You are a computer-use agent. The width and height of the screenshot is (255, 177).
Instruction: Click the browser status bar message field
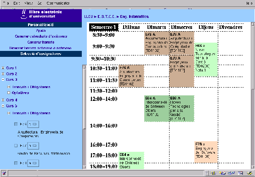(x=106, y=173)
